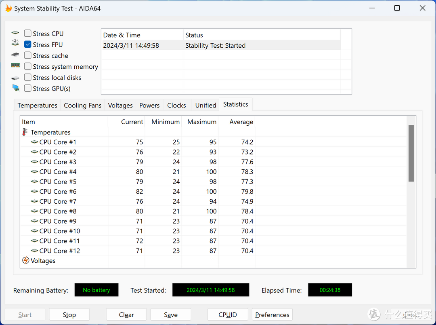Switch to the Voltages tab
The image size is (436, 325).
click(x=120, y=105)
